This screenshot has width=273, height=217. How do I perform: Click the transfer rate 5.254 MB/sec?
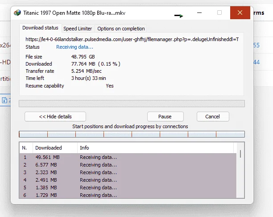pyautogui.click(x=87, y=71)
